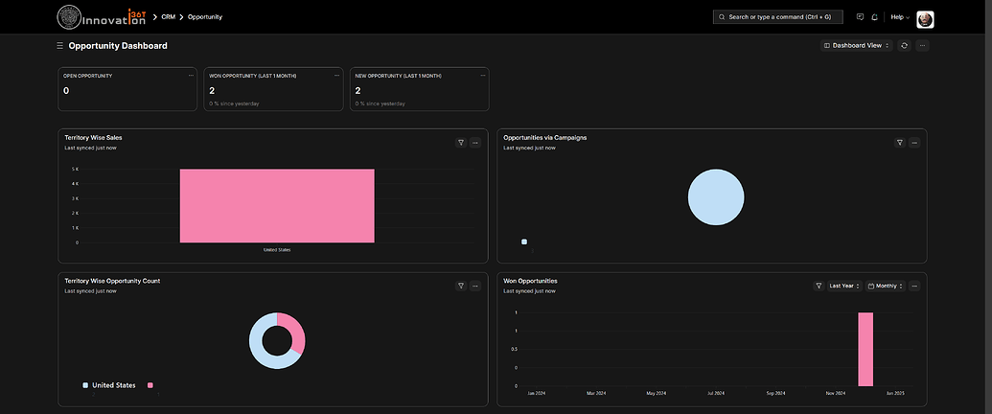Open options menu on Open Opportunity card
Screen dimensions: 992x414
tap(191, 75)
